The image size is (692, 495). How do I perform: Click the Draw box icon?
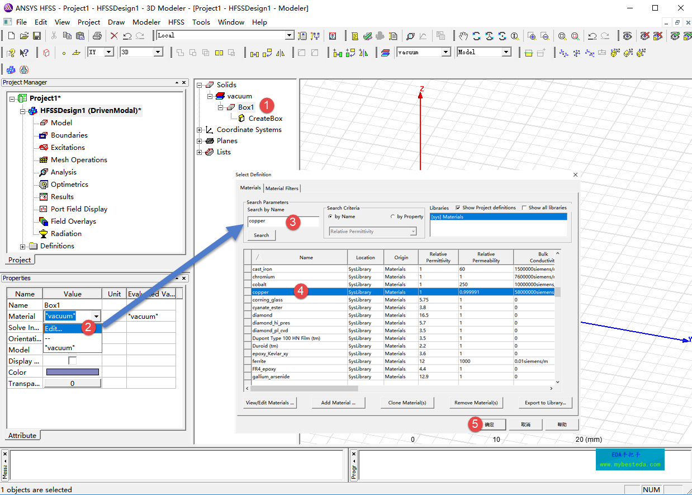pyautogui.click(x=46, y=53)
